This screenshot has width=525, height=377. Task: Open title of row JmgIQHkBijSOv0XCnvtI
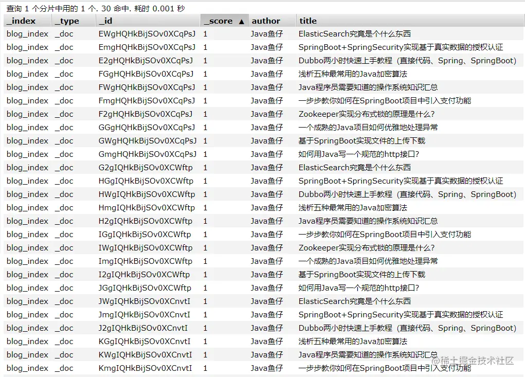click(401, 315)
